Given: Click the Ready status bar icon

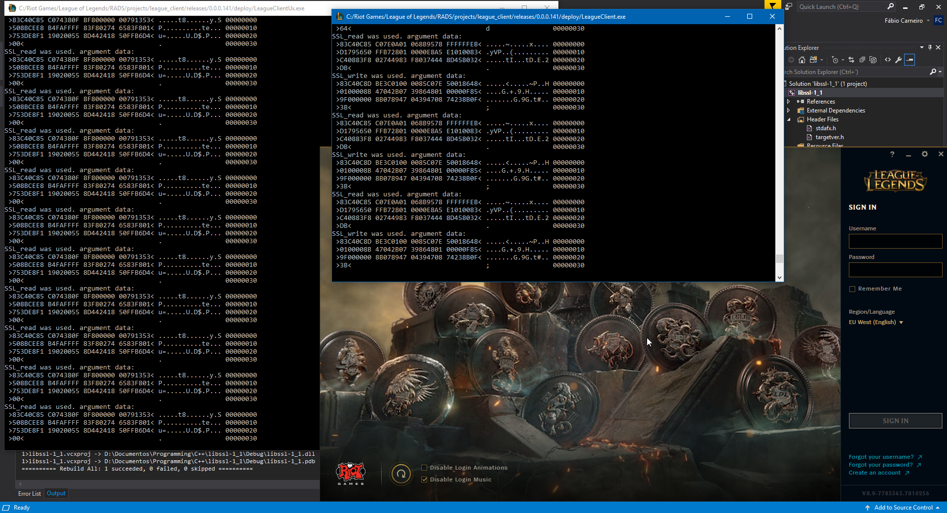Looking at the screenshot, I should click(x=6, y=508).
